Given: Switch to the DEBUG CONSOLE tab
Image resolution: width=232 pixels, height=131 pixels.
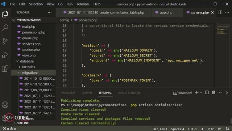Looking at the screenshot, I should 129,93.
